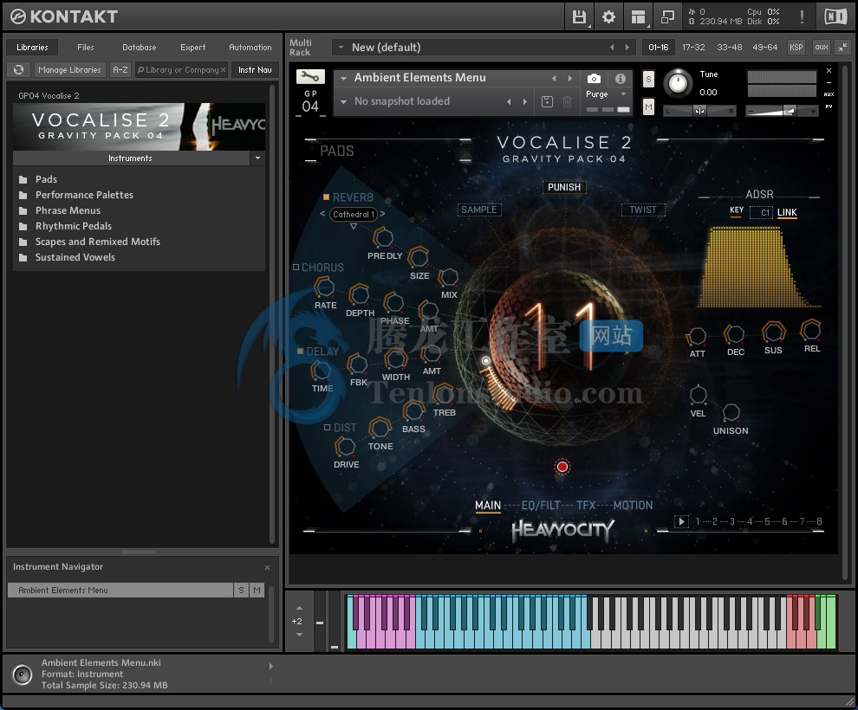This screenshot has width=858, height=710.
Task: Open the instrument wrench edit icon
Action: coord(310,76)
